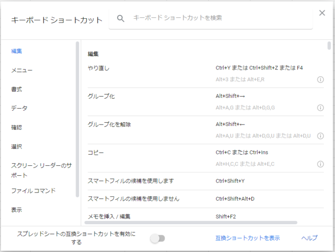Viewport: 335px width, 252px height.
Task: Click info icon for コピー shortcut
Action: (321, 164)
